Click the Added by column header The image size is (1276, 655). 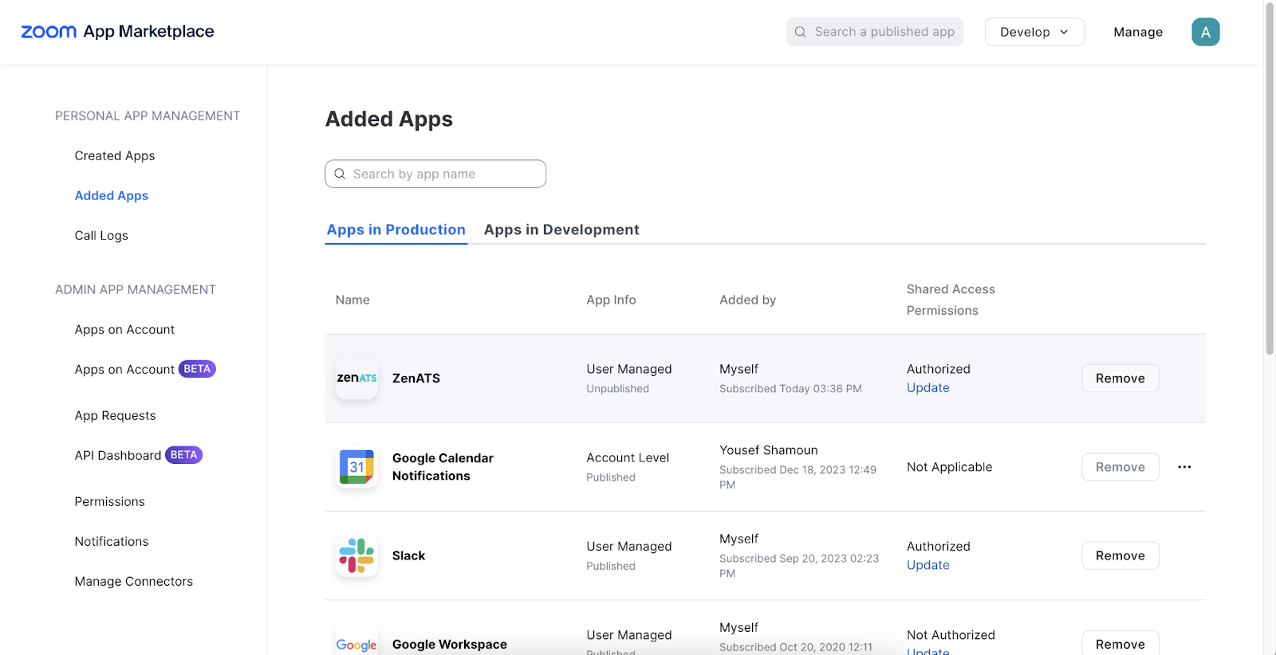(747, 300)
